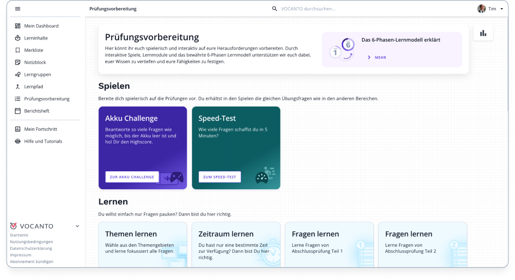
Task: Collapse the VOCANTO footer section chevron
Action: (x=77, y=226)
